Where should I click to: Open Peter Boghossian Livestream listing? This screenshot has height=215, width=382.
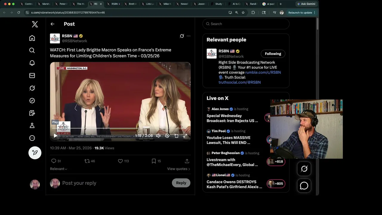(232, 162)
